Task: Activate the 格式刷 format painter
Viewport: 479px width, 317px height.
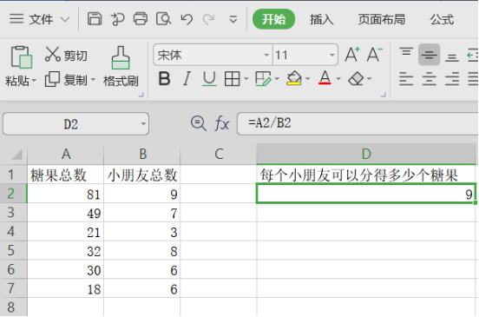Action: click(x=121, y=66)
